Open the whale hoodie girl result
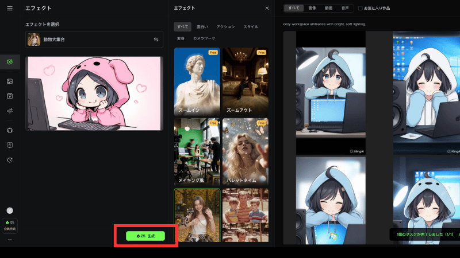This screenshot has width=460, height=258. pyautogui.click(x=427, y=201)
